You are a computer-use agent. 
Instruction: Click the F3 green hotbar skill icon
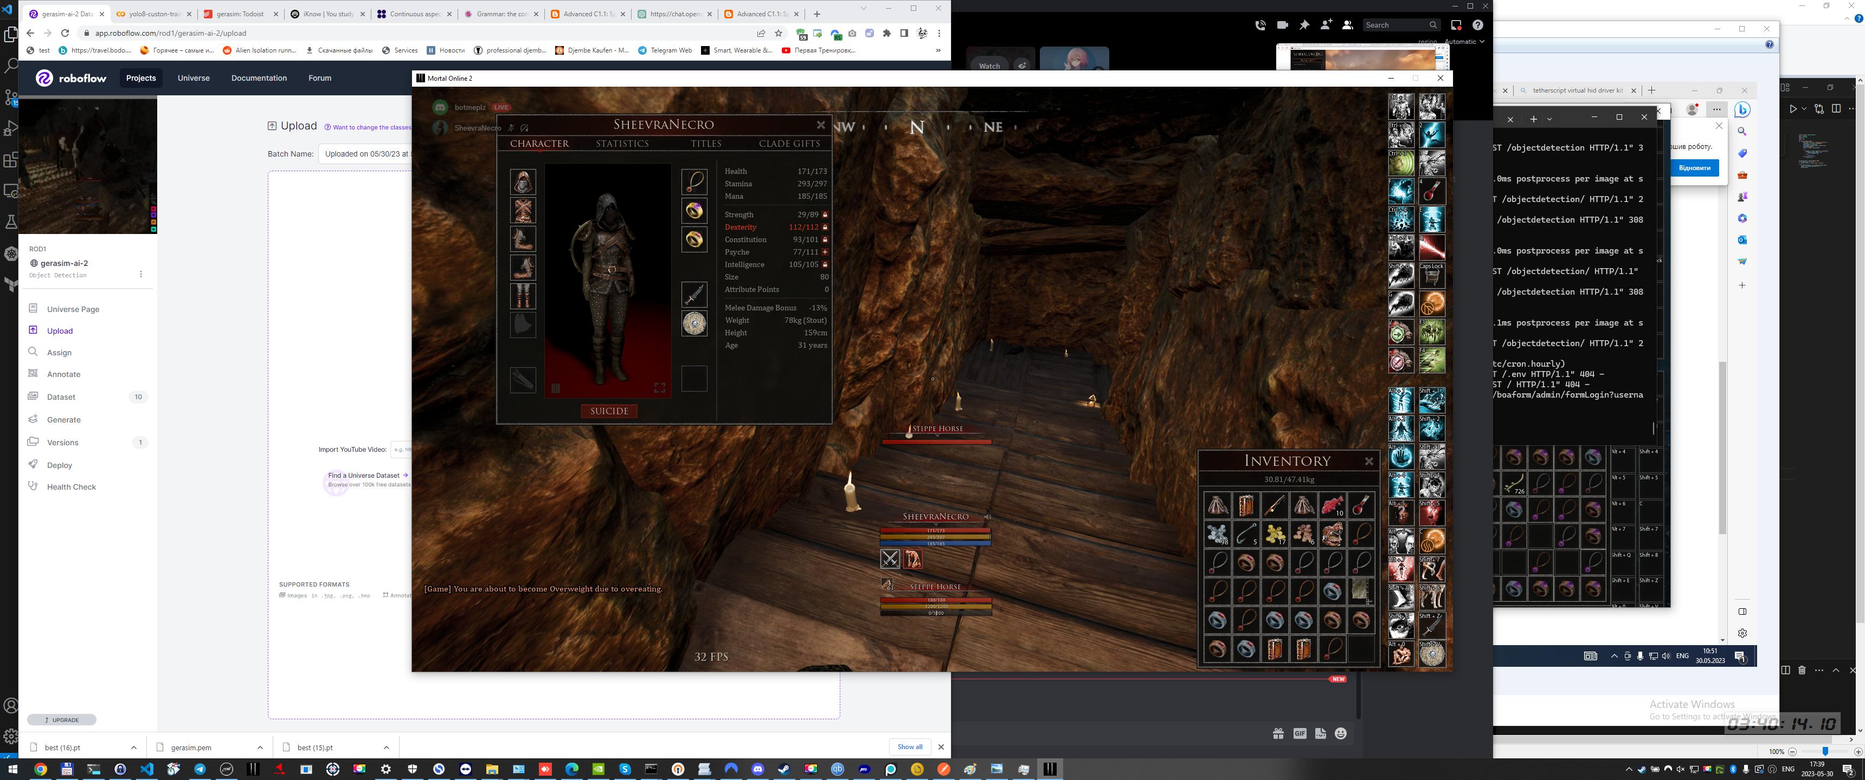click(x=1431, y=332)
